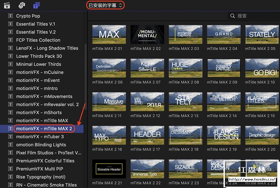Select omotion Blinding Lights category
This screenshot has width=280, height=188.
(41, 145)
